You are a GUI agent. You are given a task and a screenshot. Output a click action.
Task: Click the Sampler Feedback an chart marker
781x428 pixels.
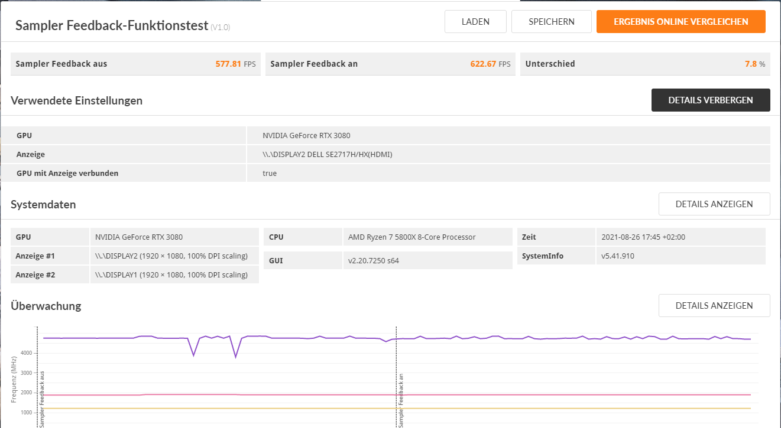pyautogui.click(x=401, y=400)
